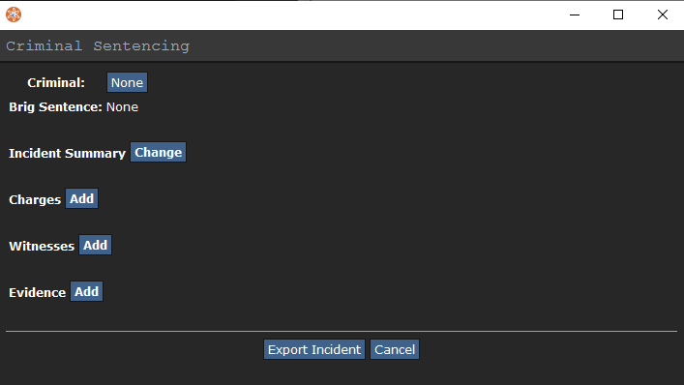Viewport: 684px width, 385px height.
Task: Cancel the criminal sentencing form
Action: (x=395, y=349)
